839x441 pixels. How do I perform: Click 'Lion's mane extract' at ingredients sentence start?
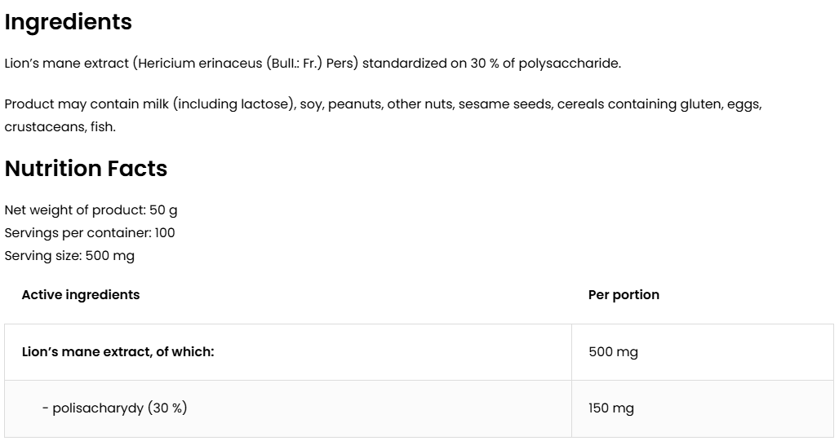[66, 64]
